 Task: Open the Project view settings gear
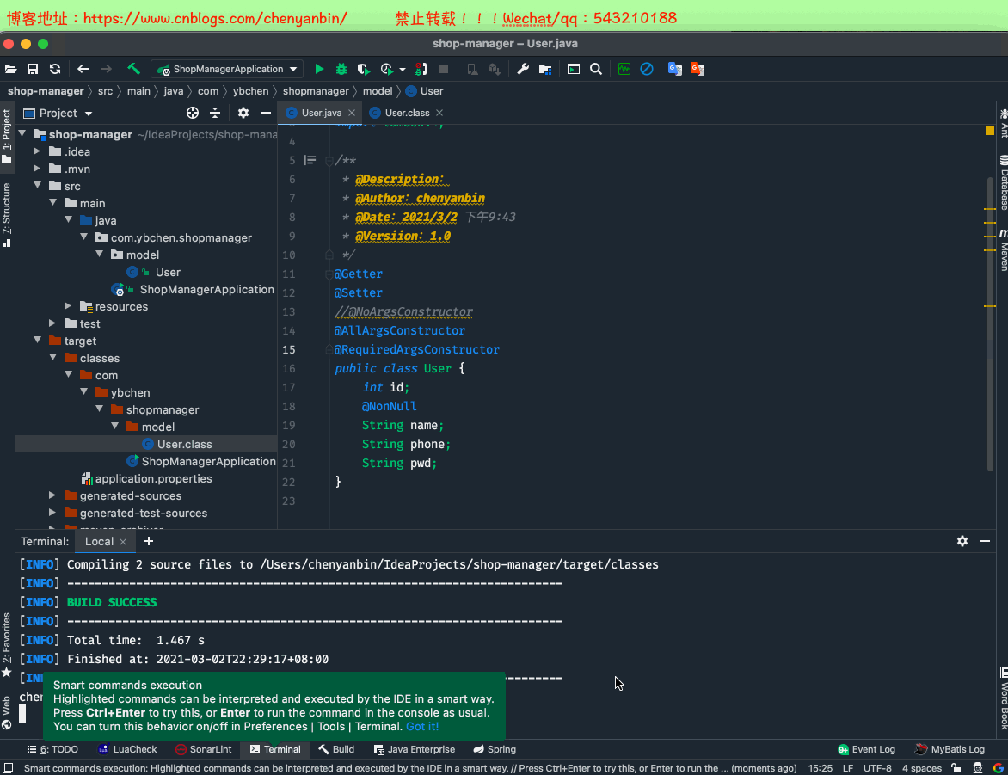pyautogui.click(x=243, y=113)
